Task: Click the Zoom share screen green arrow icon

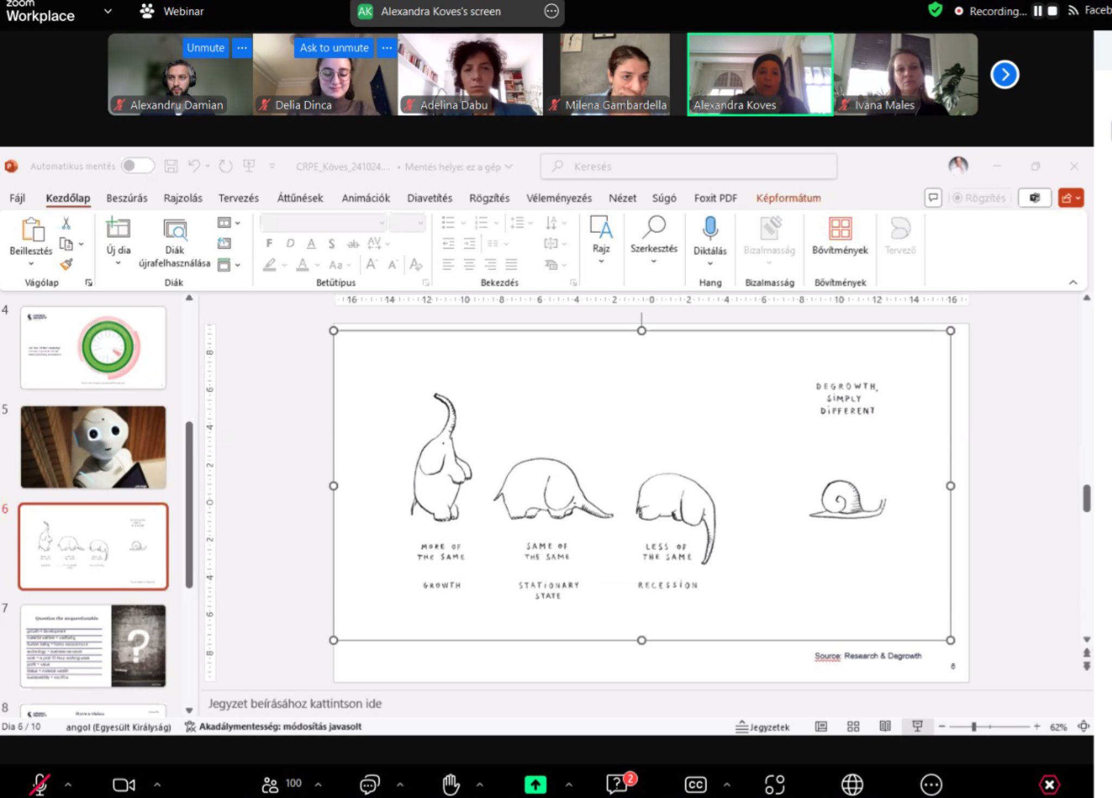Action: [x=535, y=784]
